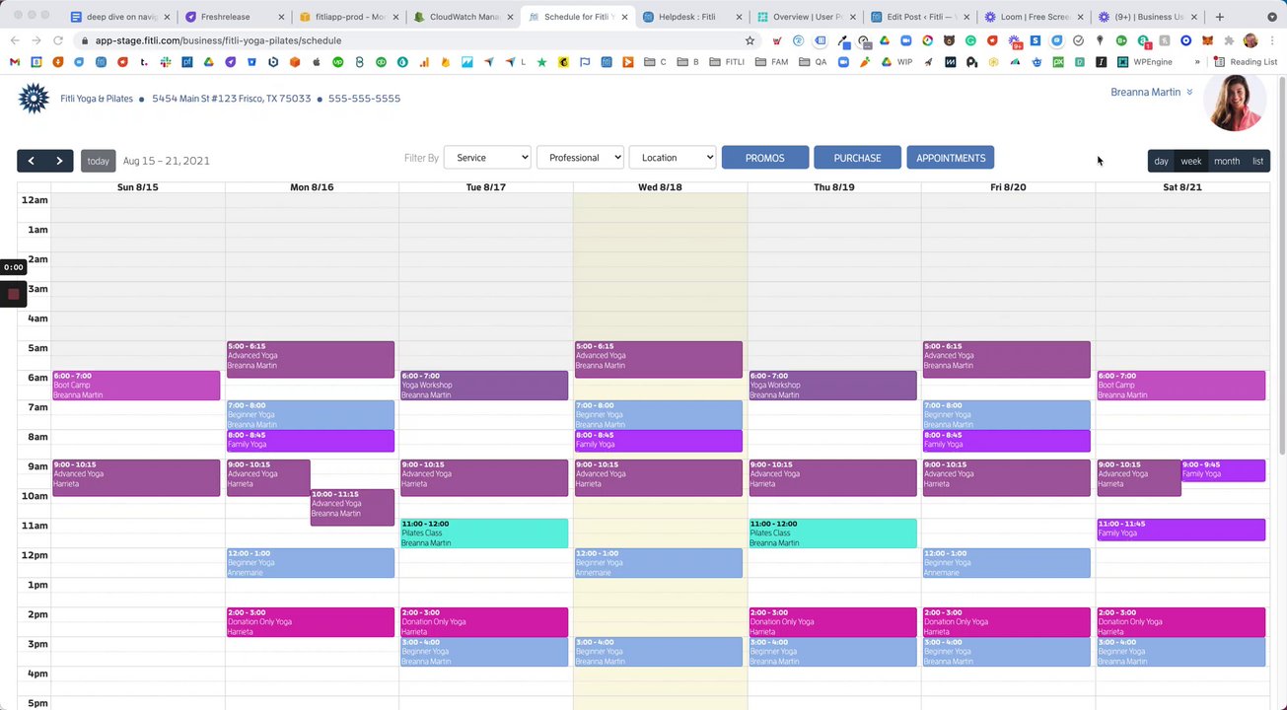Open the tab search arrow in tab strip

point(1270,17)
